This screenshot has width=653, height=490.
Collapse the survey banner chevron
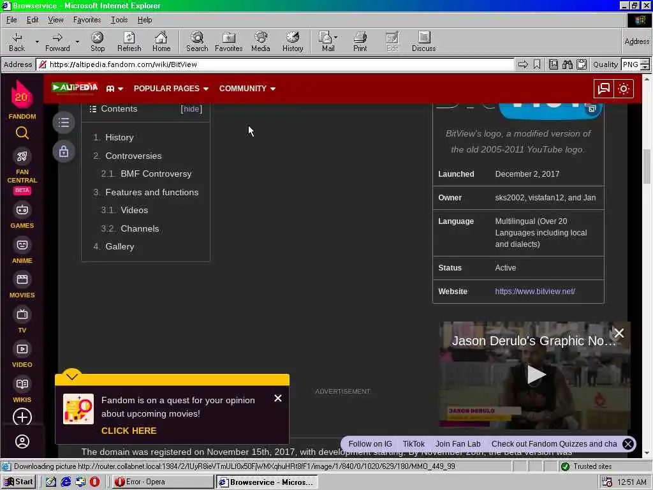pos(71,376)
